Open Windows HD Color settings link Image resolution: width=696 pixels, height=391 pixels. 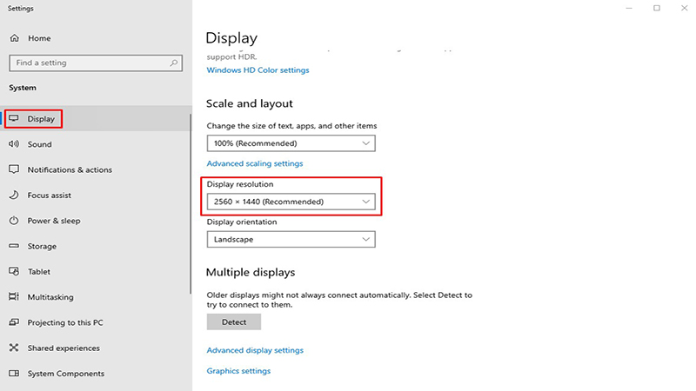pos(258,70)
